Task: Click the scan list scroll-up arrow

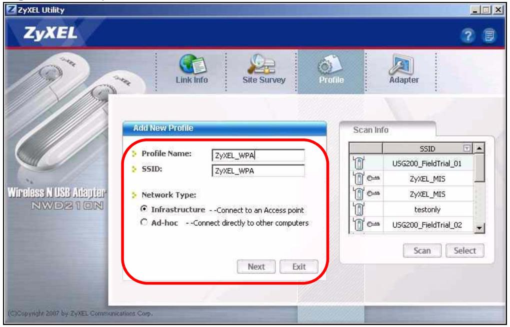Action: 479,148
